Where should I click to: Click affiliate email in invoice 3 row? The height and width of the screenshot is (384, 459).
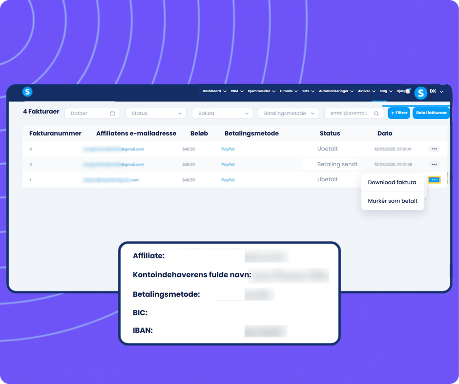pos(114,165)
